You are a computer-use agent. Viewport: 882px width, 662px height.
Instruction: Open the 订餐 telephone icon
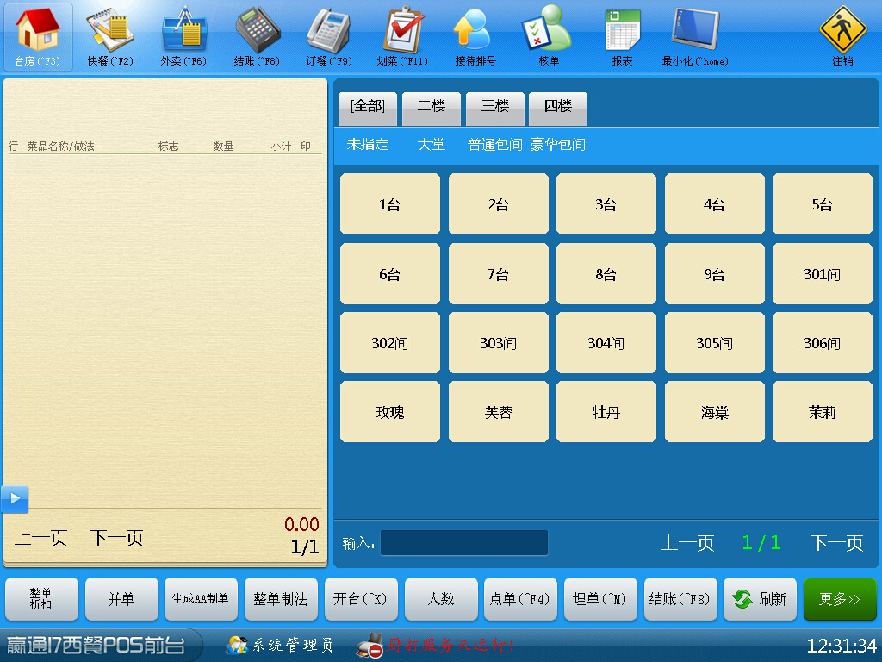pos(329,31)
